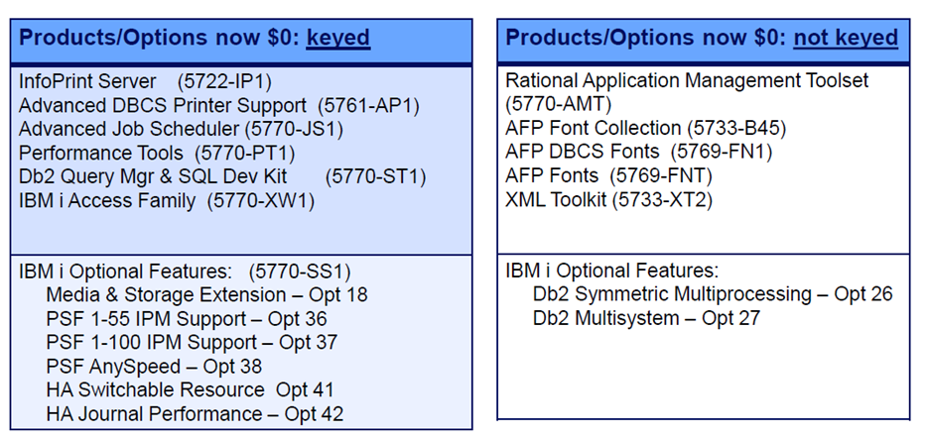Select HA Switchable Resource Opt 41
Image resolution: width=928 pixels, height=439 pixels.
tap(190, 390)
